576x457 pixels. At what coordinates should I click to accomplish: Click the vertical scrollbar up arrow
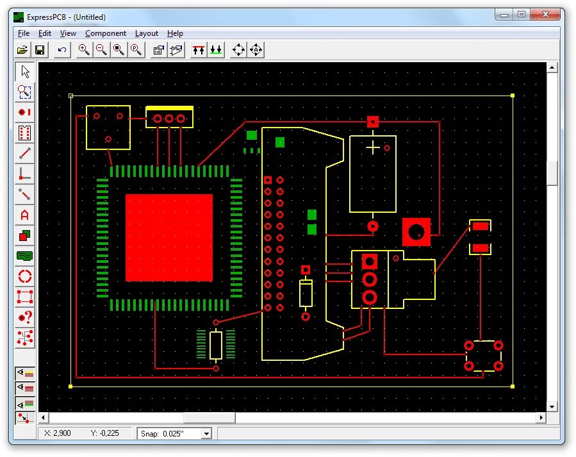552,67
